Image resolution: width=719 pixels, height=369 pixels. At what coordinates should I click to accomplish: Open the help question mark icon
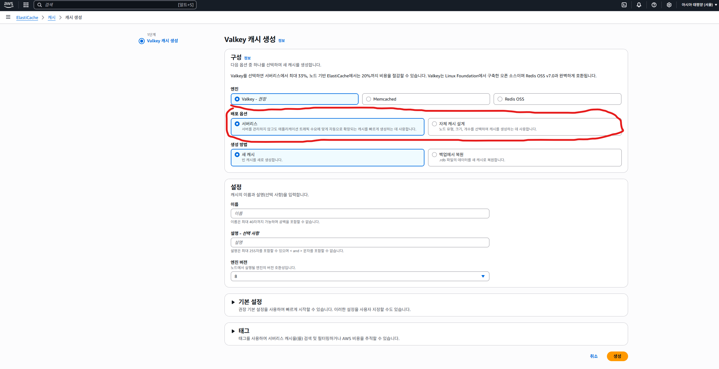point(654,5)
